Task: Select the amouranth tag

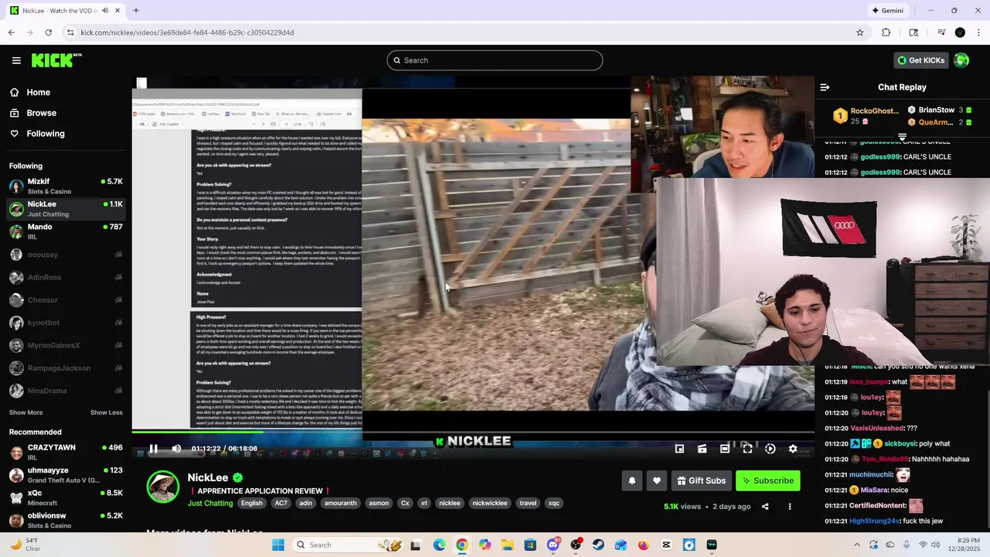Action: click(x=340, y=503)
